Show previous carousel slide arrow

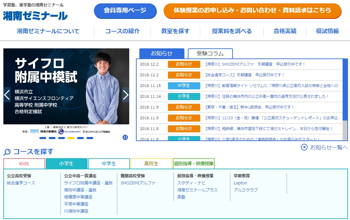[7, 95]
